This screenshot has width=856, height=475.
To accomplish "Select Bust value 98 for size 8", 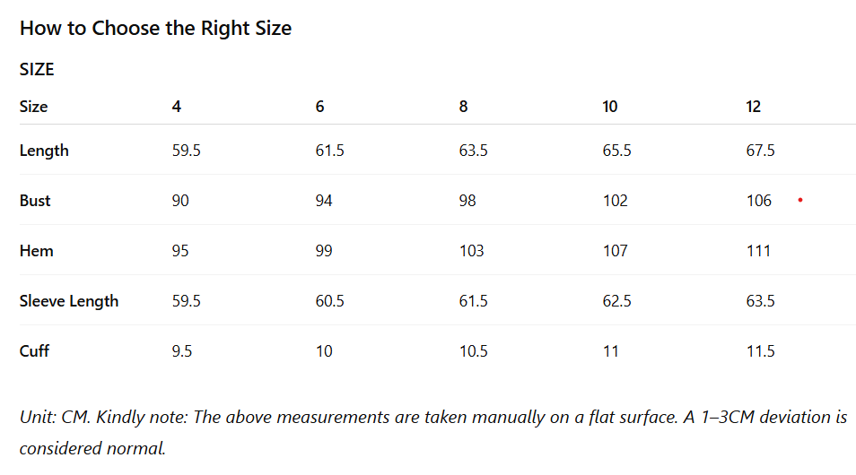I will (x=467, y=201).
